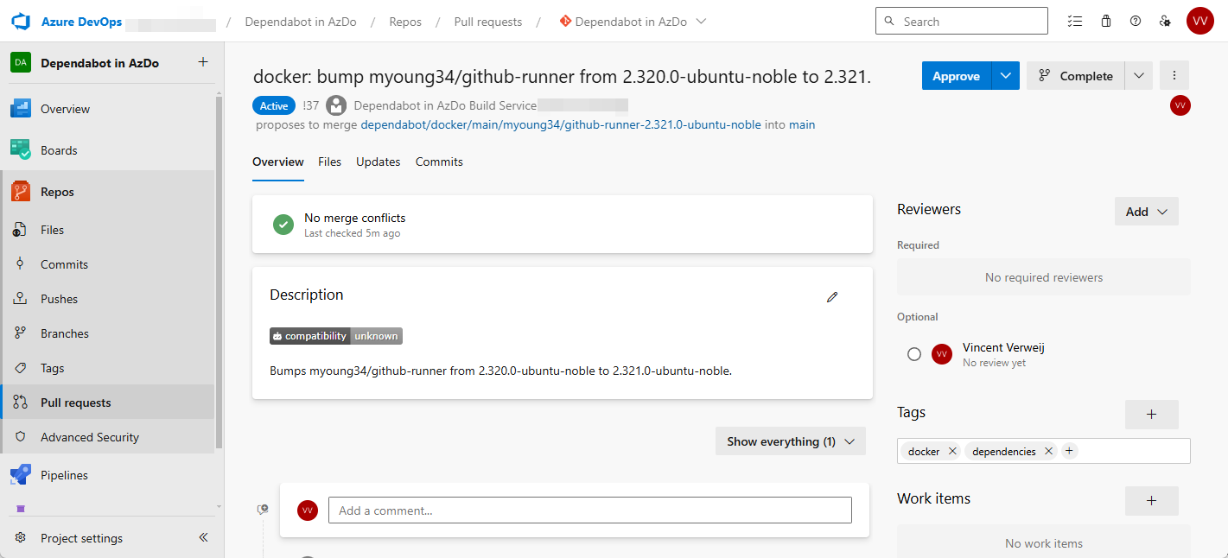Click Dependabot in AzDo breadcrumb project link
This screenshot has height=558, width=1228.
point(301,22)
